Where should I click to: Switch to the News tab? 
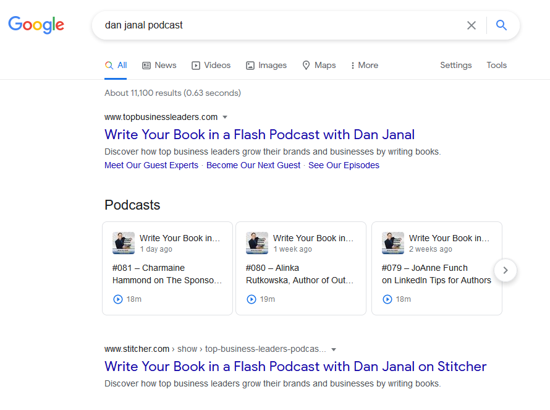coord(159,66)
